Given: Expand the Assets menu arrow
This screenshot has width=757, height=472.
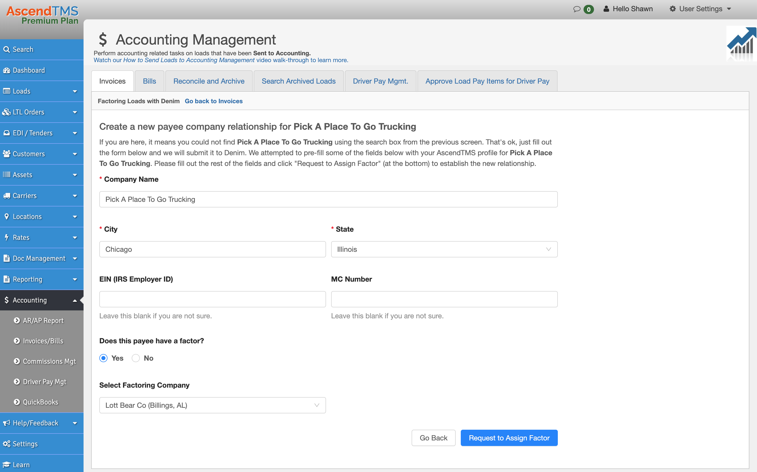Looking at the screenshot, I should coord(75,175).
